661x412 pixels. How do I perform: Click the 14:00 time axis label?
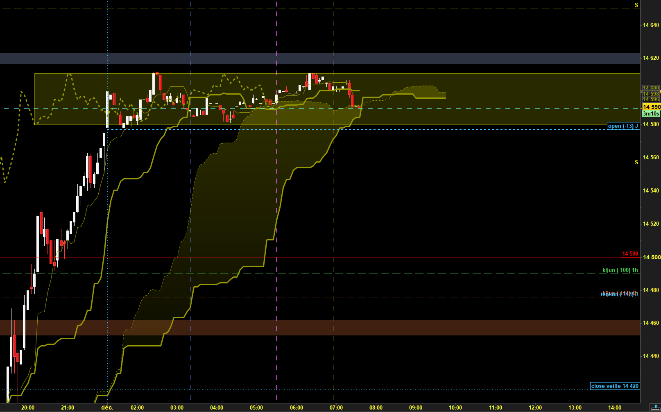[615, 407]
